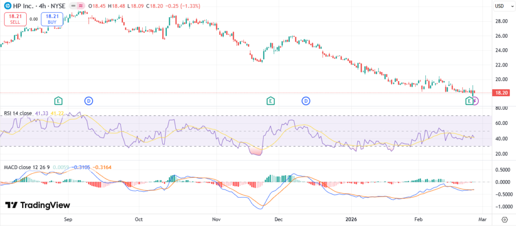Click the Dec label on time axis
Viewport: 516px width, 226px height.
pos(278,219)
